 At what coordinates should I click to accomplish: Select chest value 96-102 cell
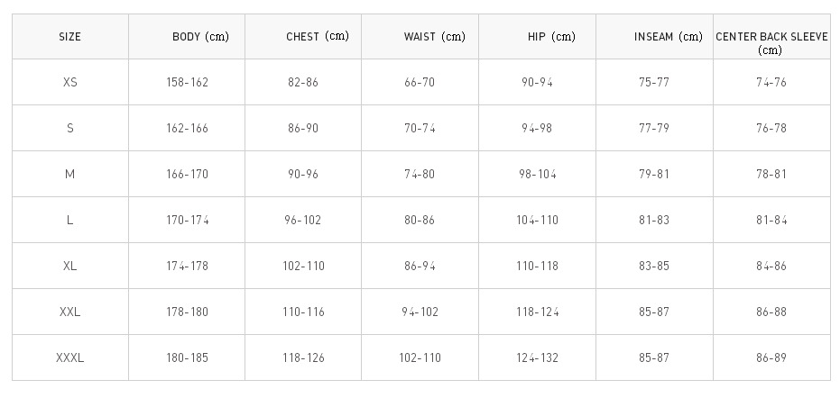click(x=303, y=221)
